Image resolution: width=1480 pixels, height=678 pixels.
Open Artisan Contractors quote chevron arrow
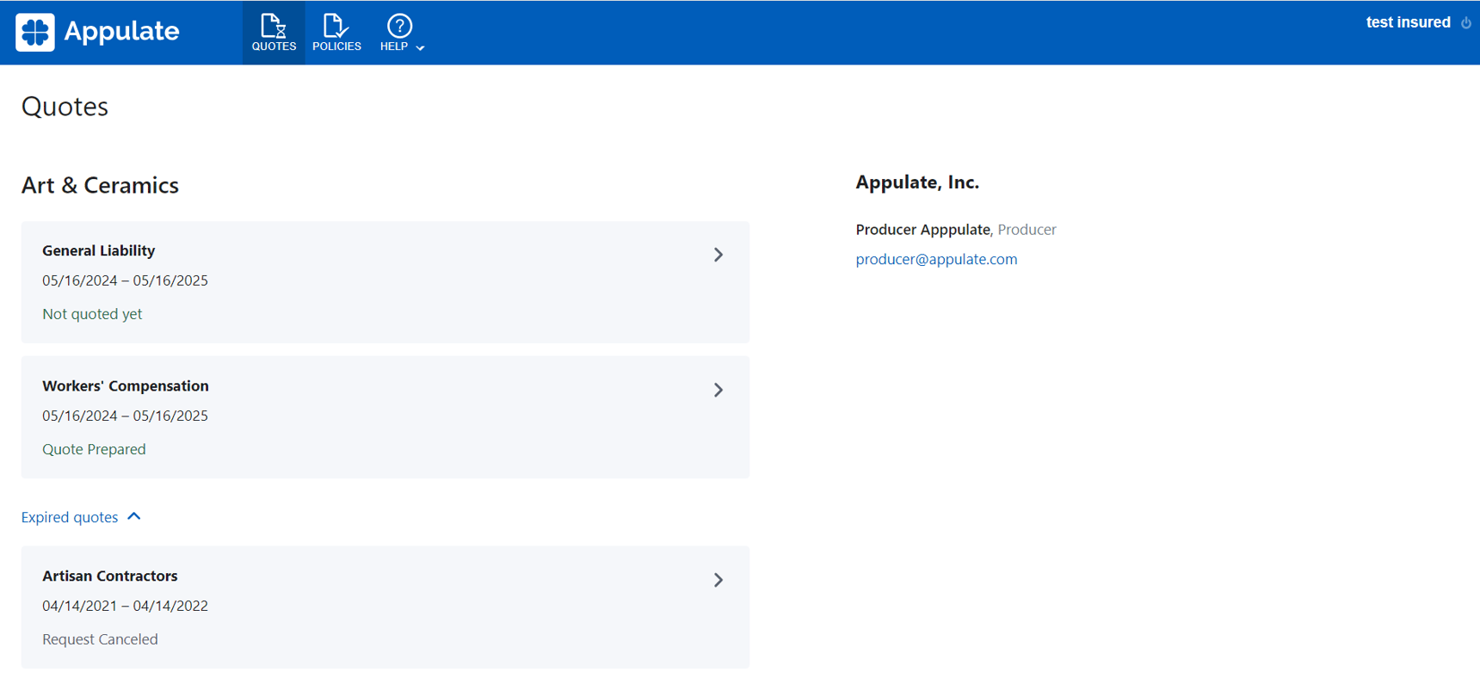coord(718,580)
